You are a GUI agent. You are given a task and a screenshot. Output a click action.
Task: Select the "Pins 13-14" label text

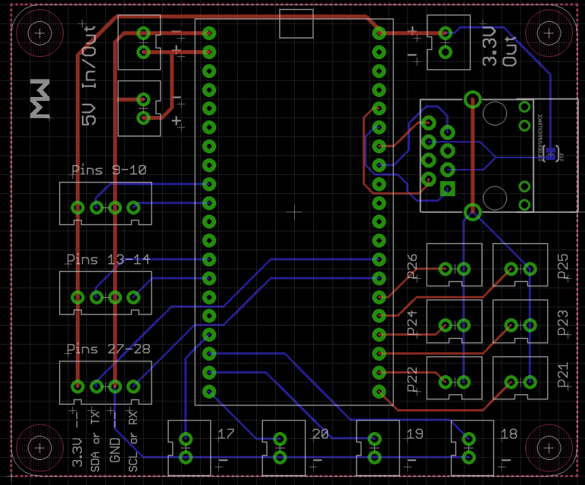point(108,260)
